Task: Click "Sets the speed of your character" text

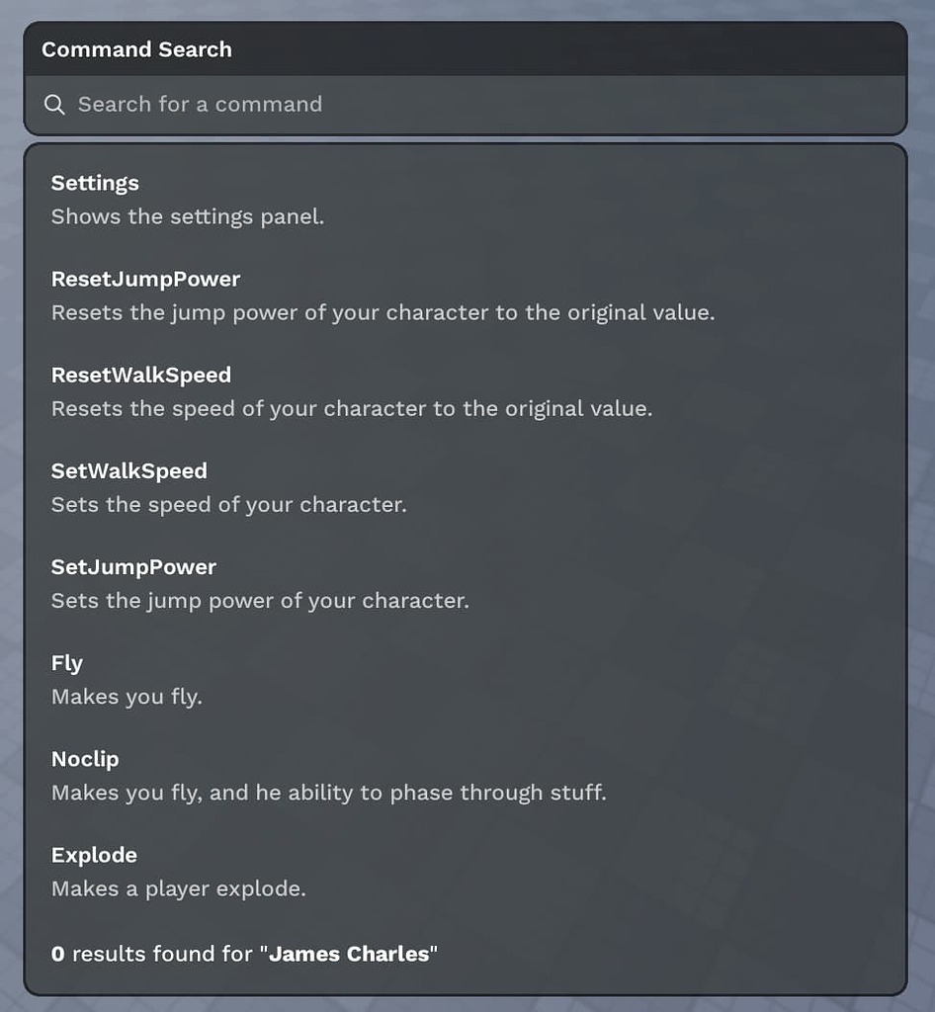Action: (229, 505)
